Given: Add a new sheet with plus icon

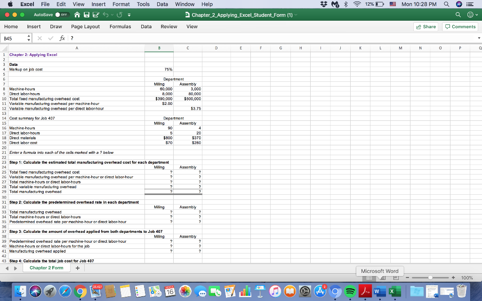Looking at the screenshot, I should click(78, 268).
